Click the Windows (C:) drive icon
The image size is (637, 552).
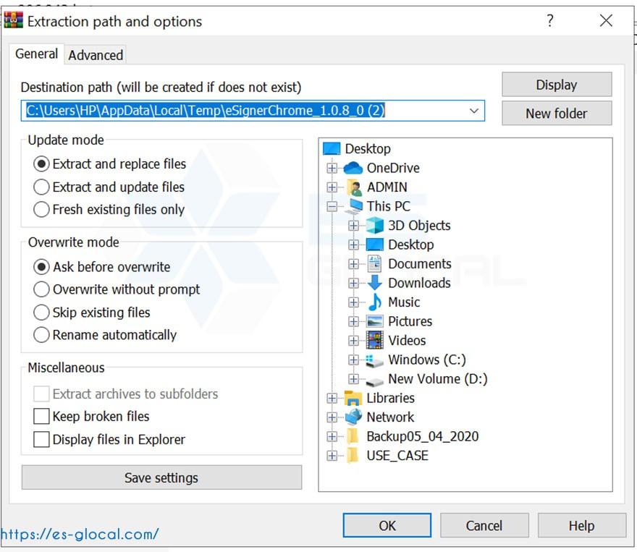click(x=374, y=360)
